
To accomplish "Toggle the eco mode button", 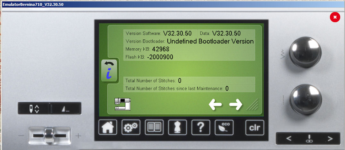I will point(224,127).
